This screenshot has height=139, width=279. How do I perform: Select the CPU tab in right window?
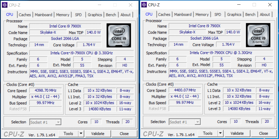149,14
